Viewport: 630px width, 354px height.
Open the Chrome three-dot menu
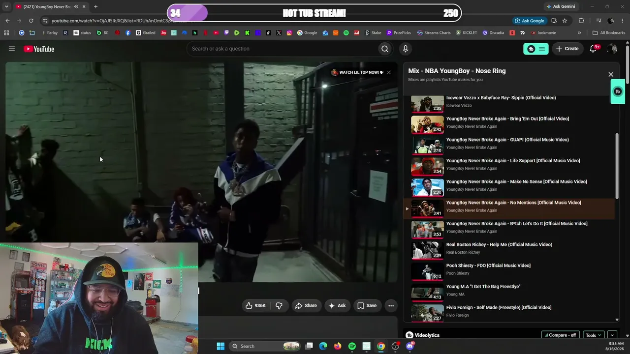pos(624,21)
